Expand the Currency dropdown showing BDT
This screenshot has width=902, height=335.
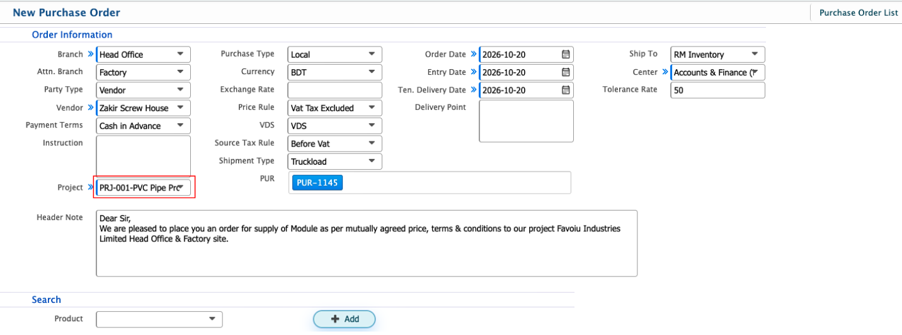(335, 72)
